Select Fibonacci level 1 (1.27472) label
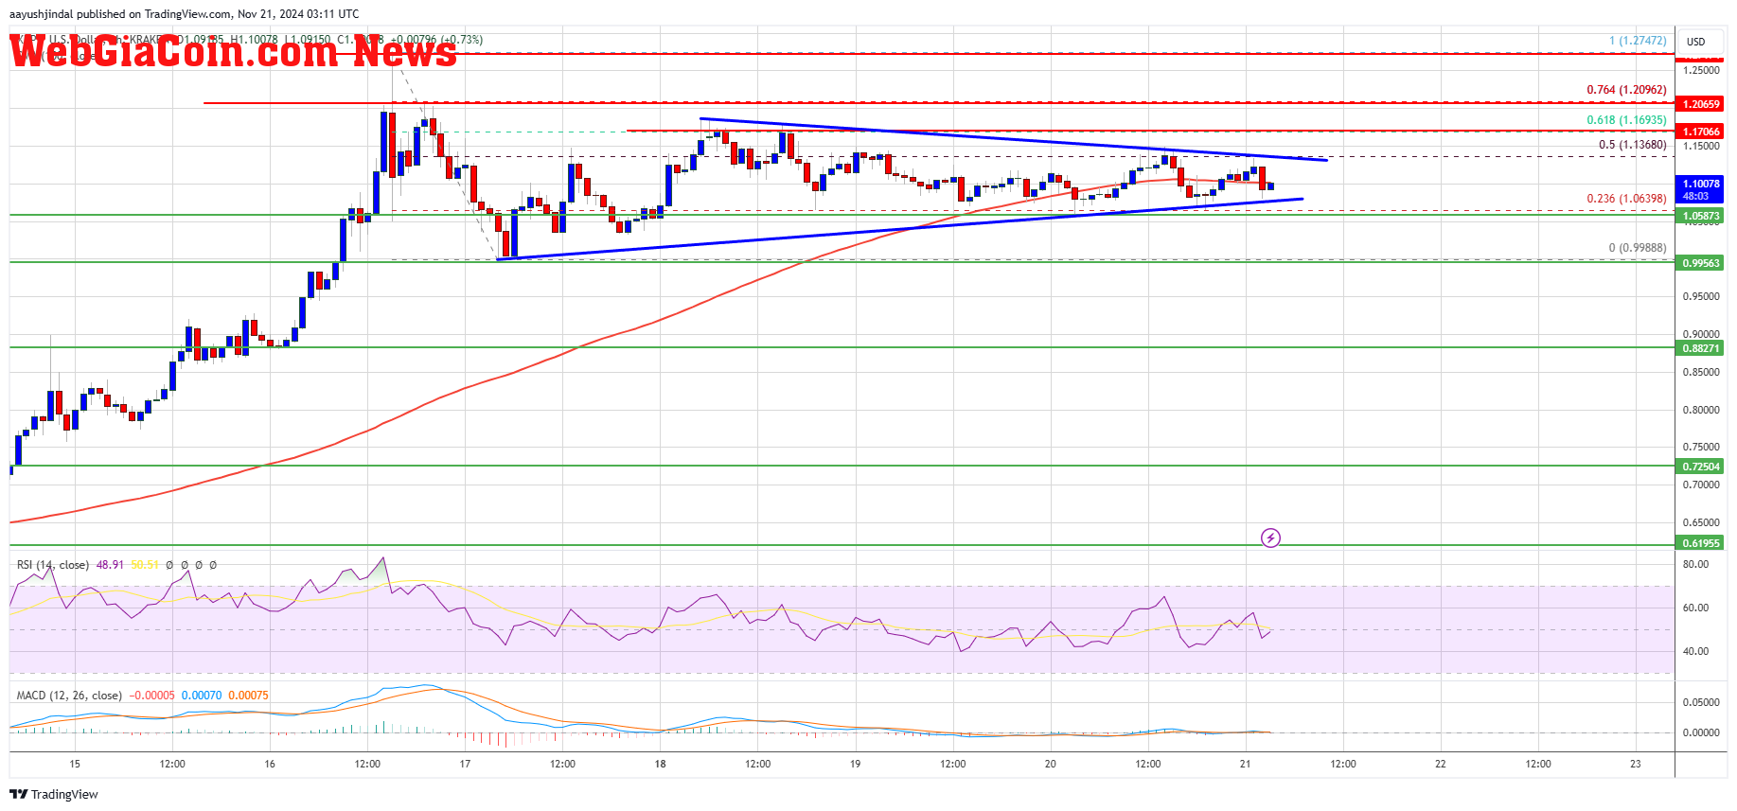1737x811 pixels. [1638, 41]
